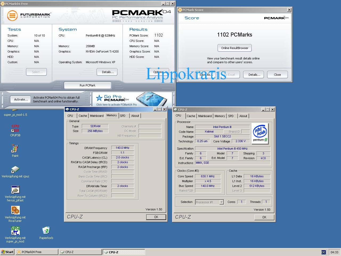Click the system tray clock

(334, 252)
